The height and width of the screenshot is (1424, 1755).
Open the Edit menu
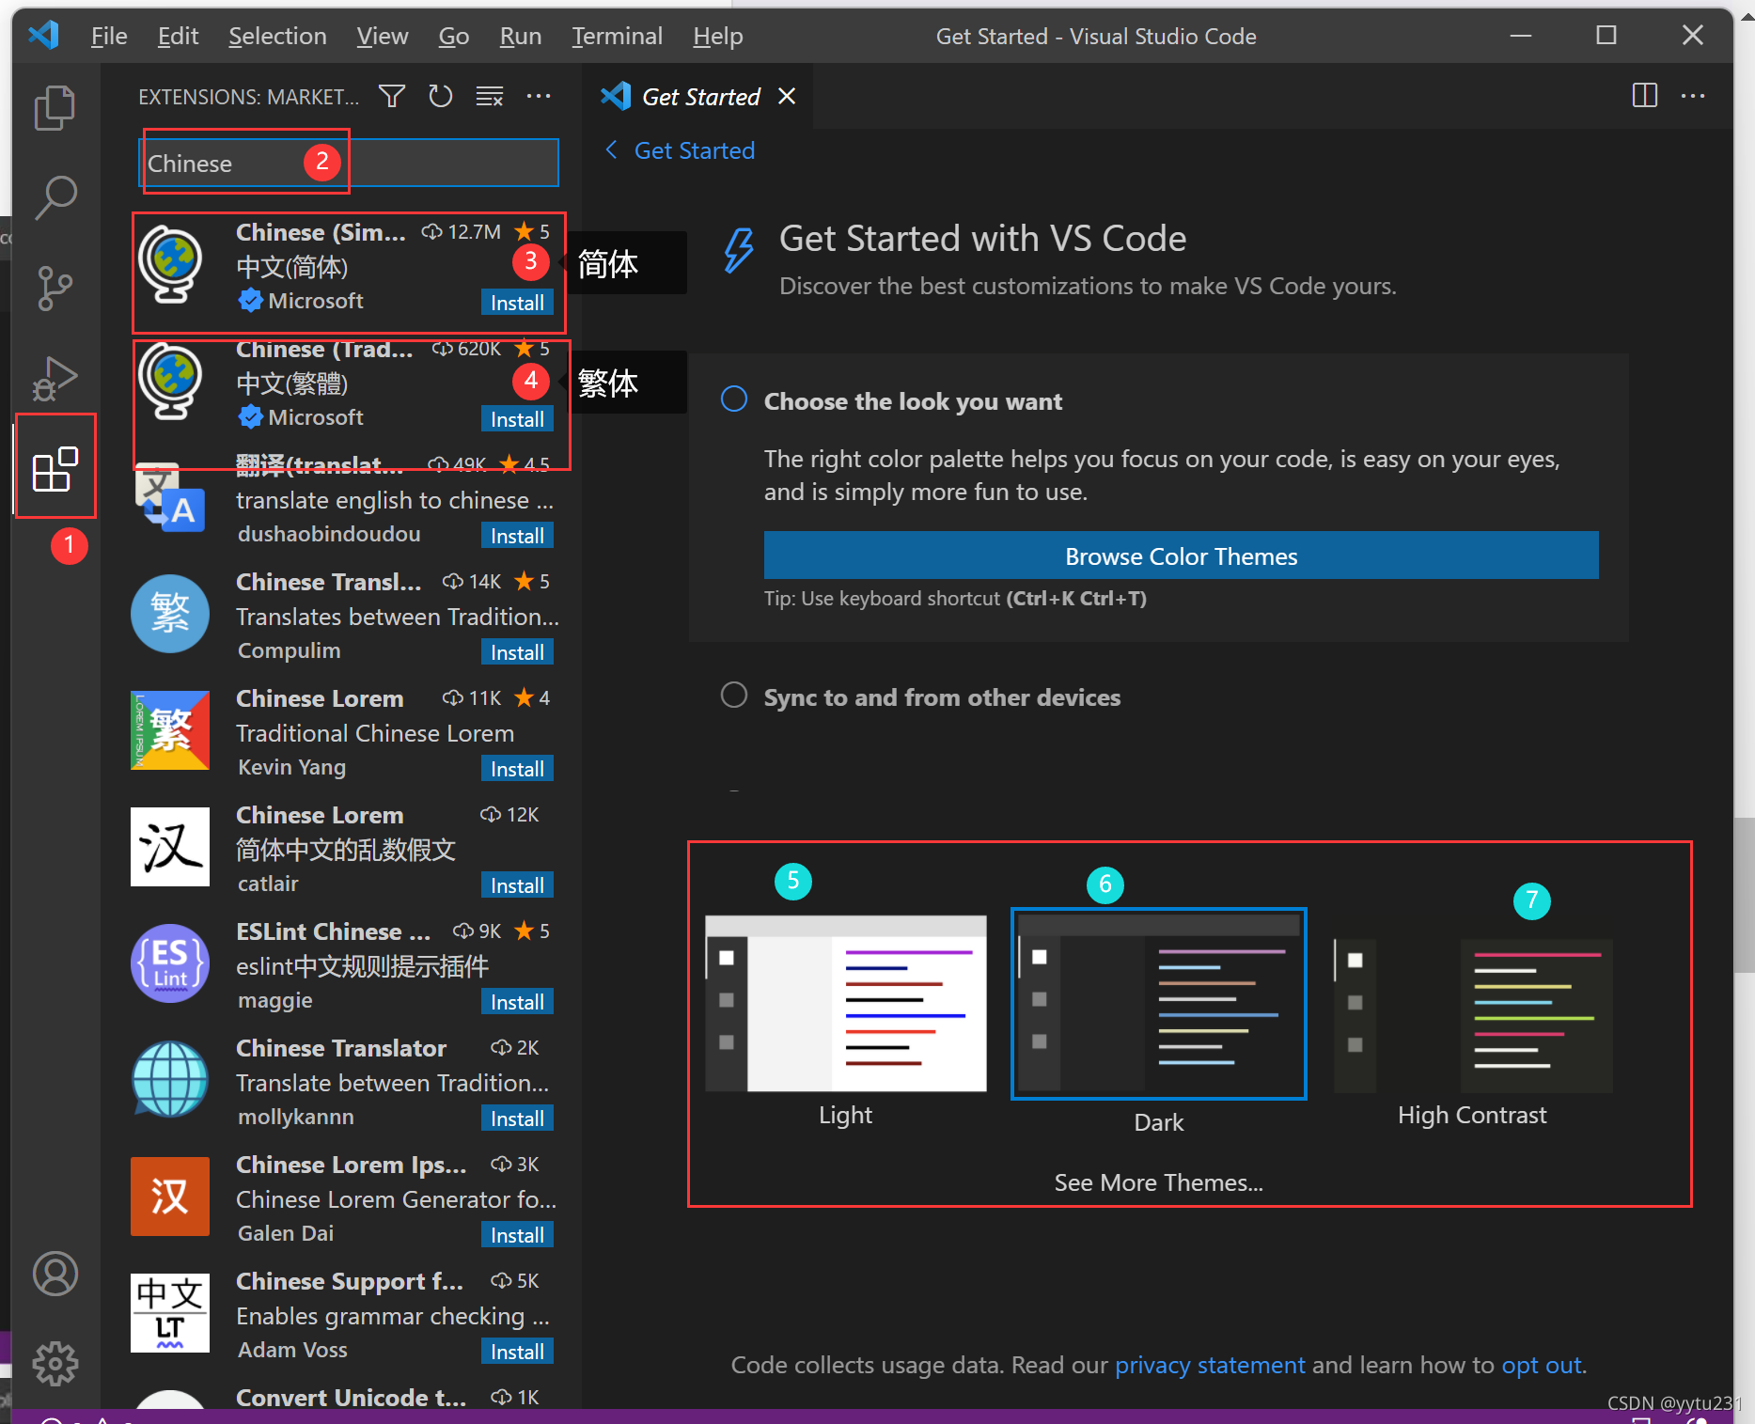(x=178, y=36)
